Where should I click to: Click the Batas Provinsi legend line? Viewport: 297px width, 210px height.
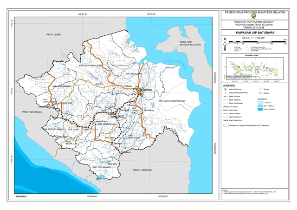pyautogui.click(x=226, y=99)
